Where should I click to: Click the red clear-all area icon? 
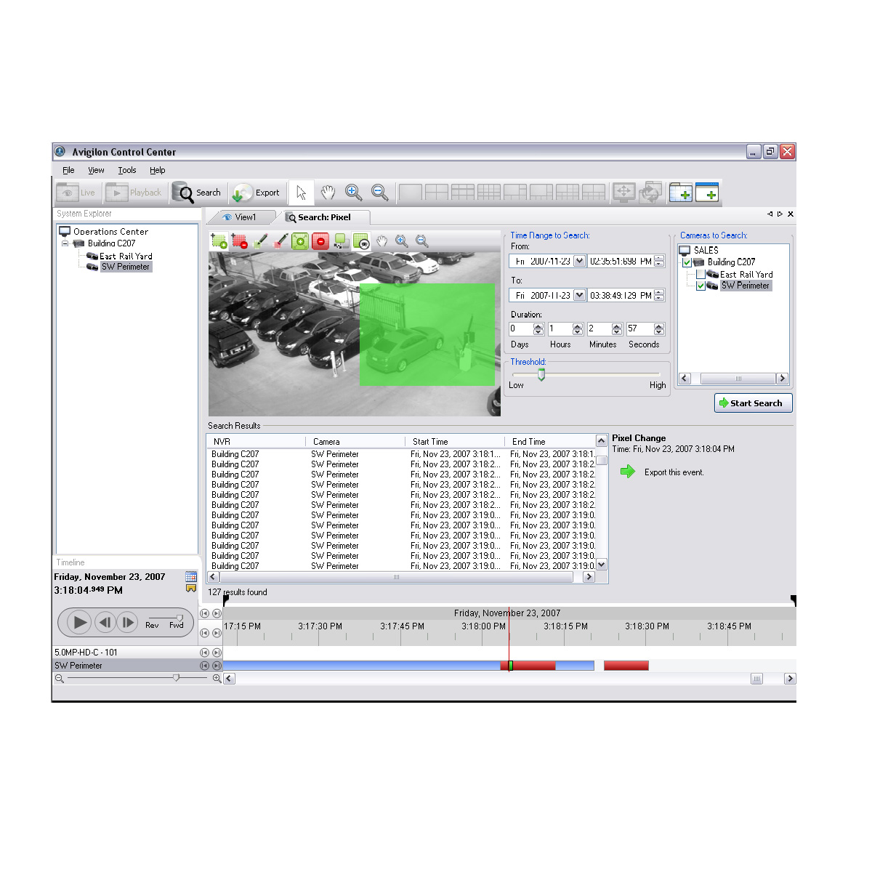(x=320, y=241)
